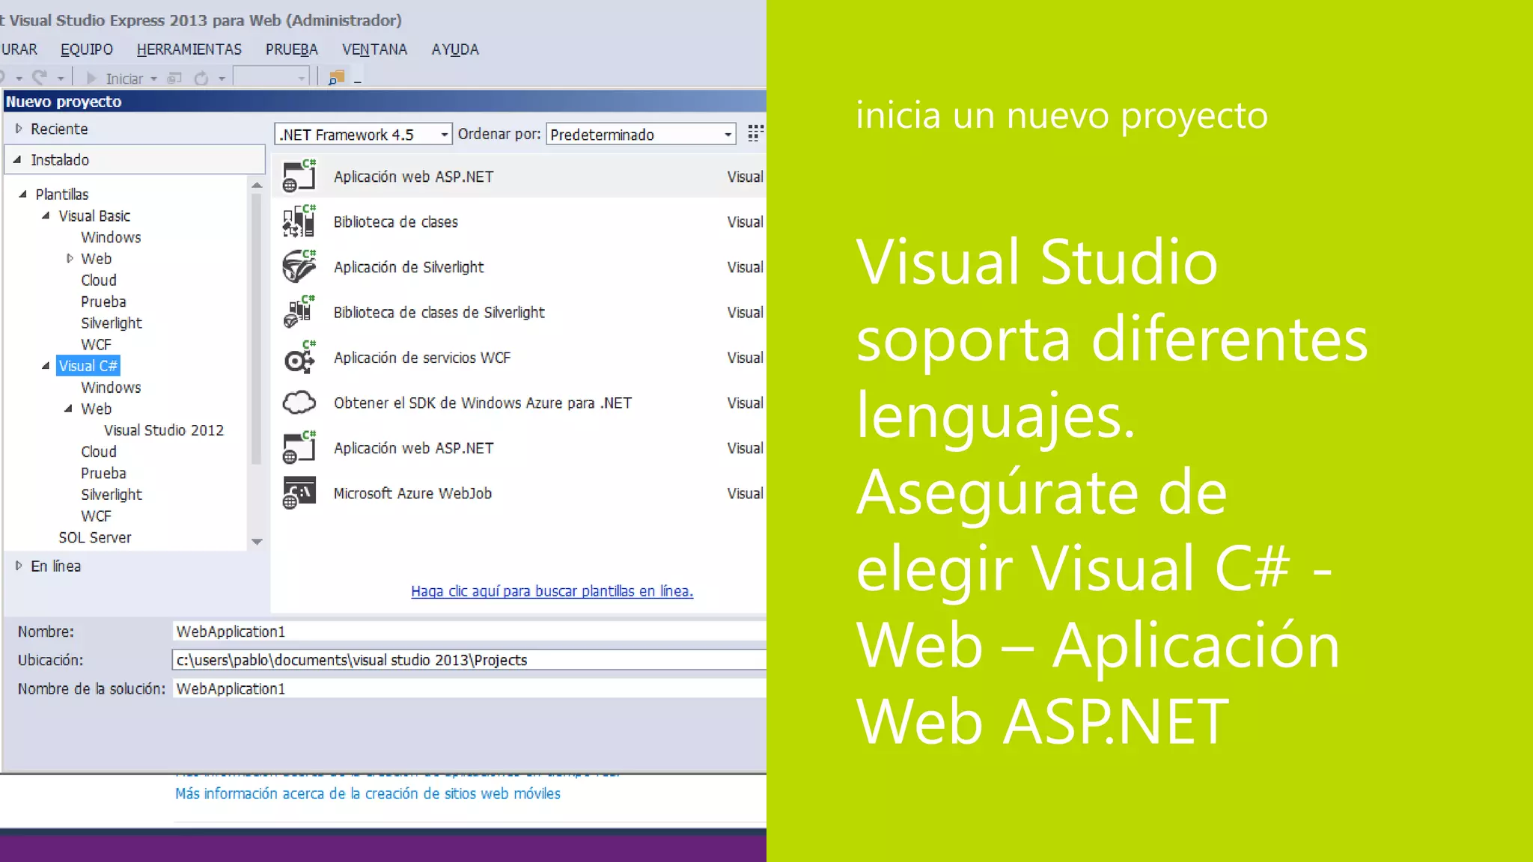Image resolution: width=1533 pixels, height=862 pixels.
Task: Select the Aplicación de servicios WCF name
Action: click(x=422, y=358)
